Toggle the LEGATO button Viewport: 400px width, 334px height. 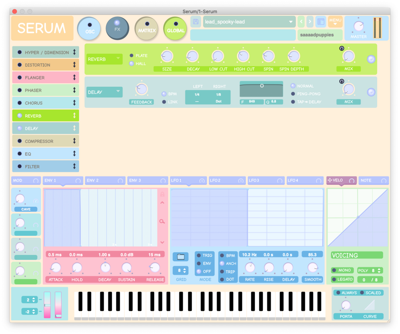(342, 279)
